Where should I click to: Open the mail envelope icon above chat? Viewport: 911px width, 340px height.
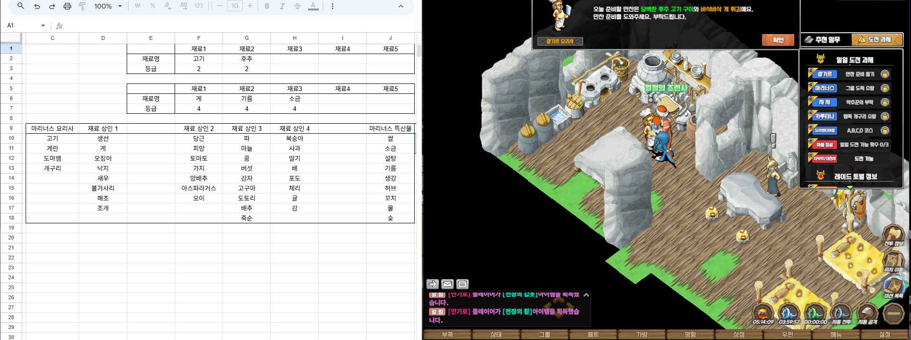click(x=447, y=284)
